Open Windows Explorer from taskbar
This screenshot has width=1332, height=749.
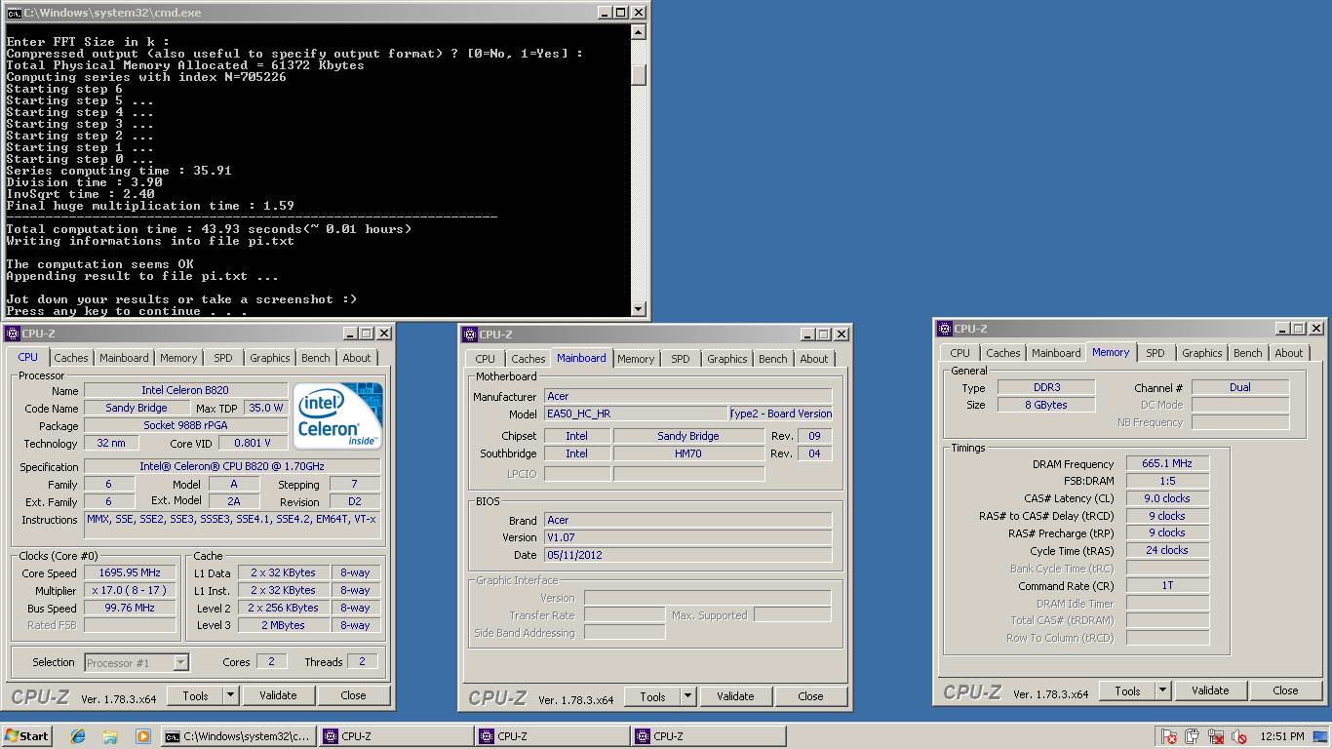pyautogui.click(x=110, y=736)
